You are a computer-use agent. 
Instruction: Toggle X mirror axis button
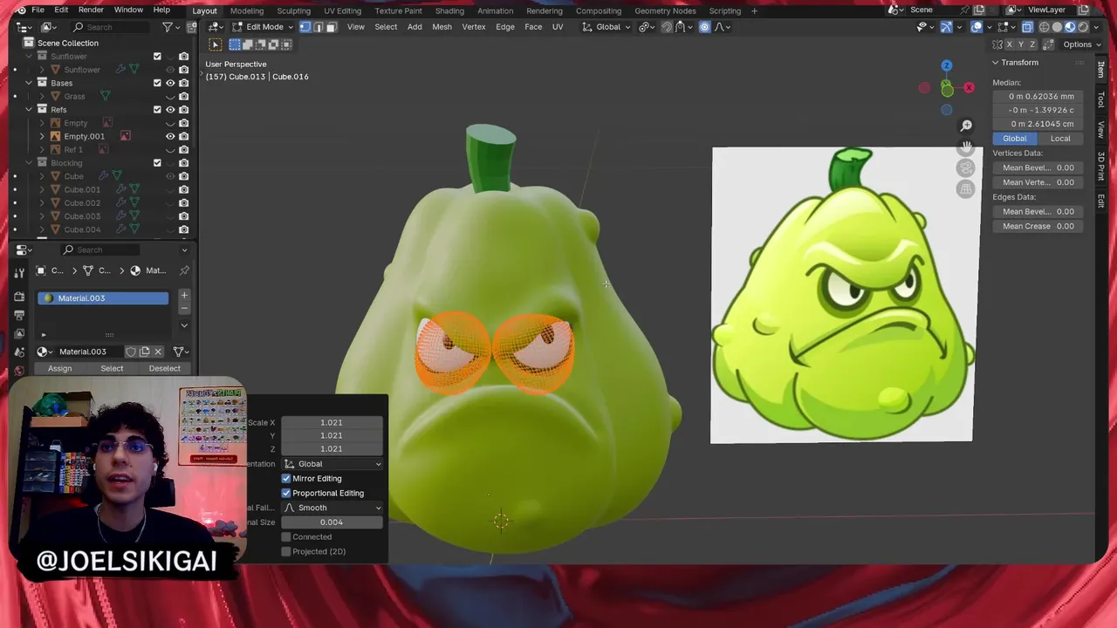[x=1010, y=44]
